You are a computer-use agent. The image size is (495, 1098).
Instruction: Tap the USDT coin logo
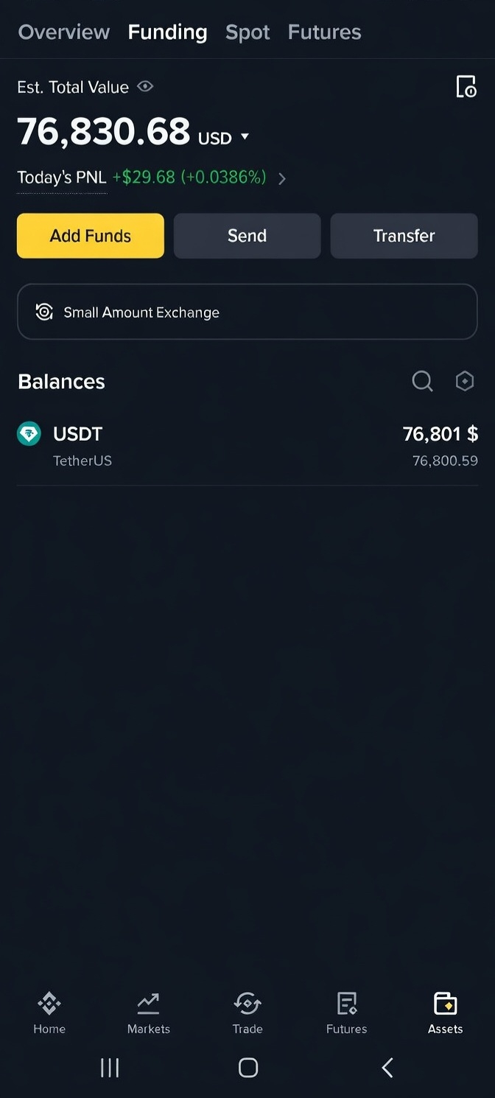pos(29,433)
